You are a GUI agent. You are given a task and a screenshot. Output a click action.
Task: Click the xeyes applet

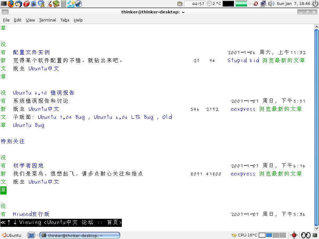tap(306, 235)
